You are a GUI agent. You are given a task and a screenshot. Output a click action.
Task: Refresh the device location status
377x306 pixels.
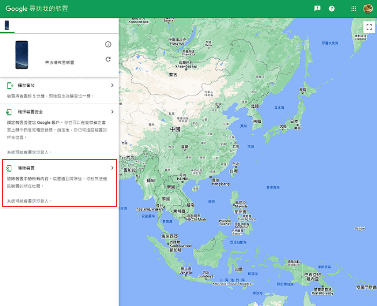108,59
